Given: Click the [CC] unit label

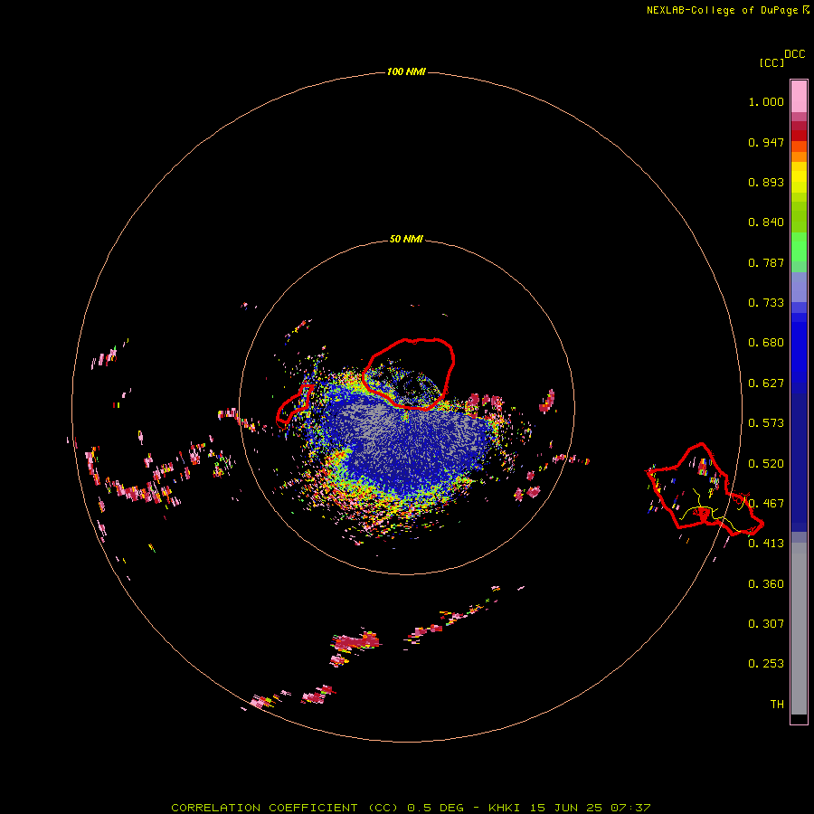Looking at the screenshot, I should pyautogui.click(x=772, y=62).
